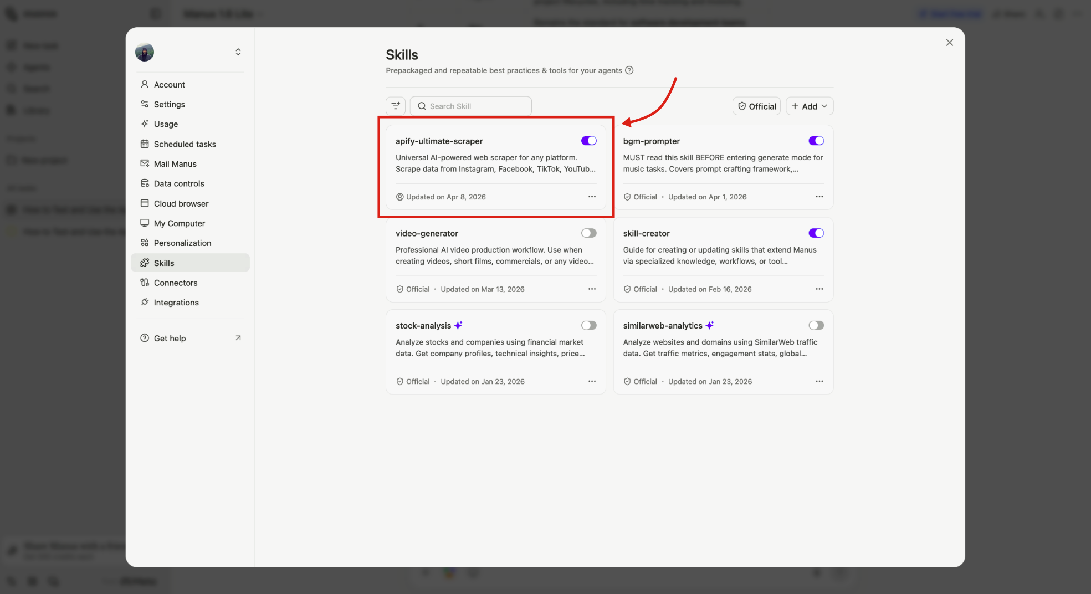Image resolution: width=1091 pixels, height=594 pixels.
Task: Open Mail Manus settings
Action: [x=175, y=163]
